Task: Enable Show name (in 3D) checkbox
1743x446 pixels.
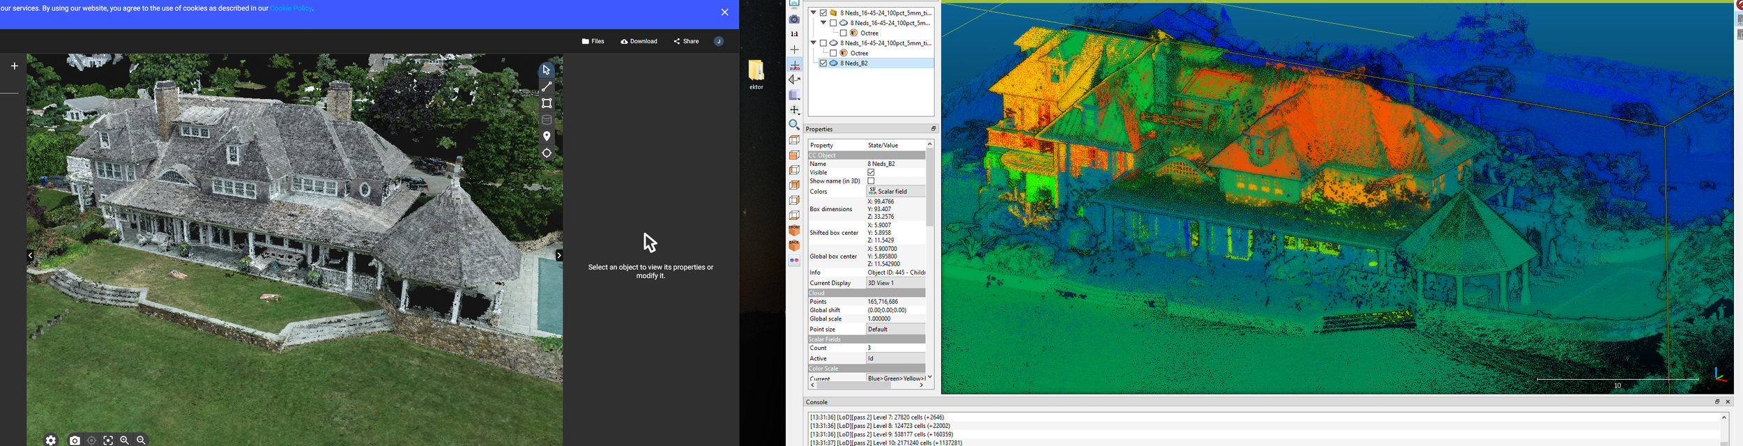Action: click(871, 181)
